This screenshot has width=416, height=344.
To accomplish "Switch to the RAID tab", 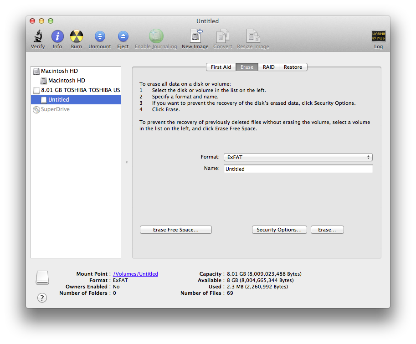I will pos(268,67).
